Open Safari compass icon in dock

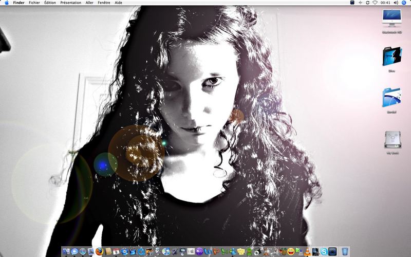(x=83, y=251)
